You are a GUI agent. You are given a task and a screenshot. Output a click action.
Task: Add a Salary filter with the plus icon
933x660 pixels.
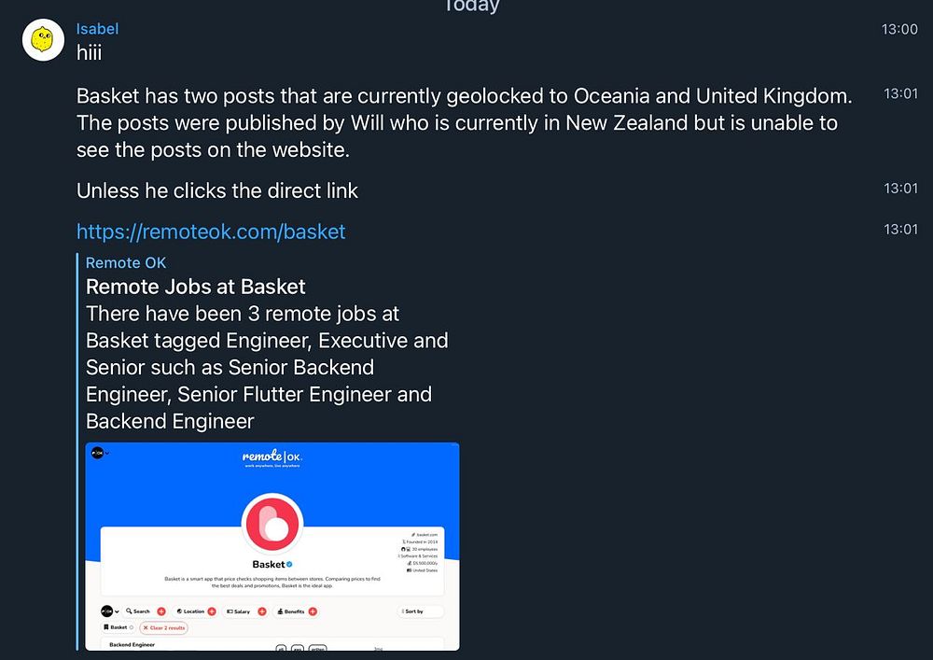click(262, 611)
